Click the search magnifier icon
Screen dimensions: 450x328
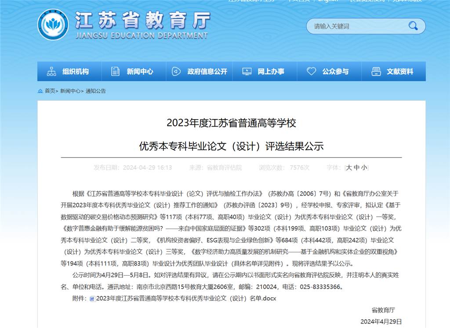tap(413, 26)
